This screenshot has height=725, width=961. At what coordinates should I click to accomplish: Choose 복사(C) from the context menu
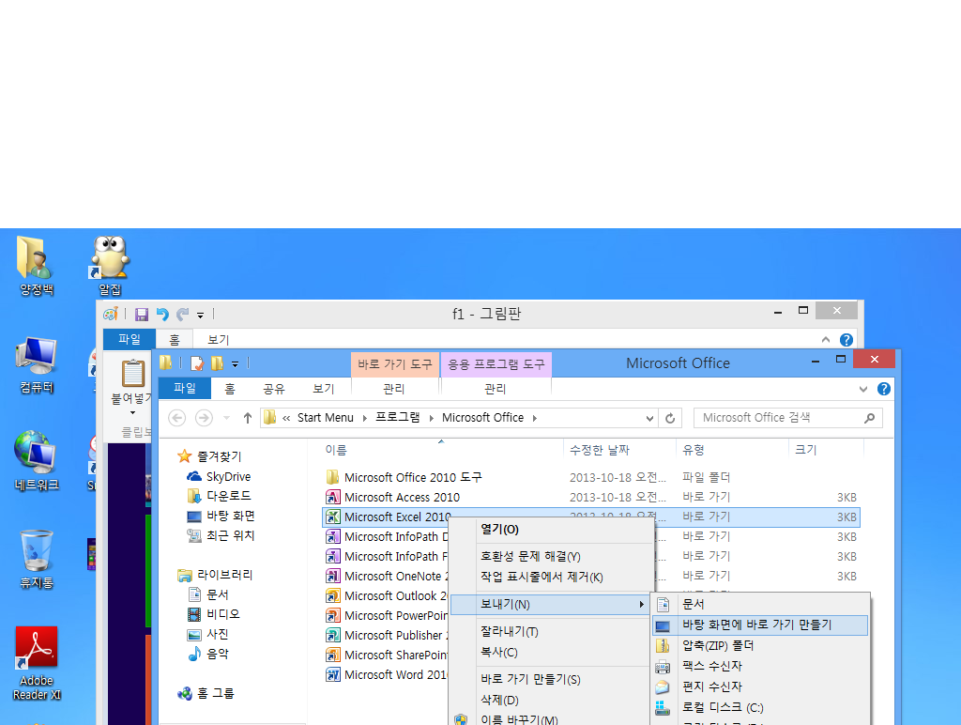point(499,653)
